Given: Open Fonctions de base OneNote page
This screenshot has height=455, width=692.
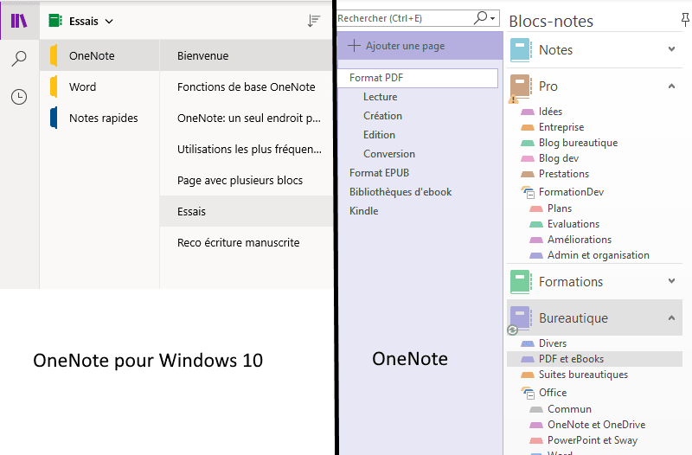Looking at the screenshot, I should click(x=247, y=87).
